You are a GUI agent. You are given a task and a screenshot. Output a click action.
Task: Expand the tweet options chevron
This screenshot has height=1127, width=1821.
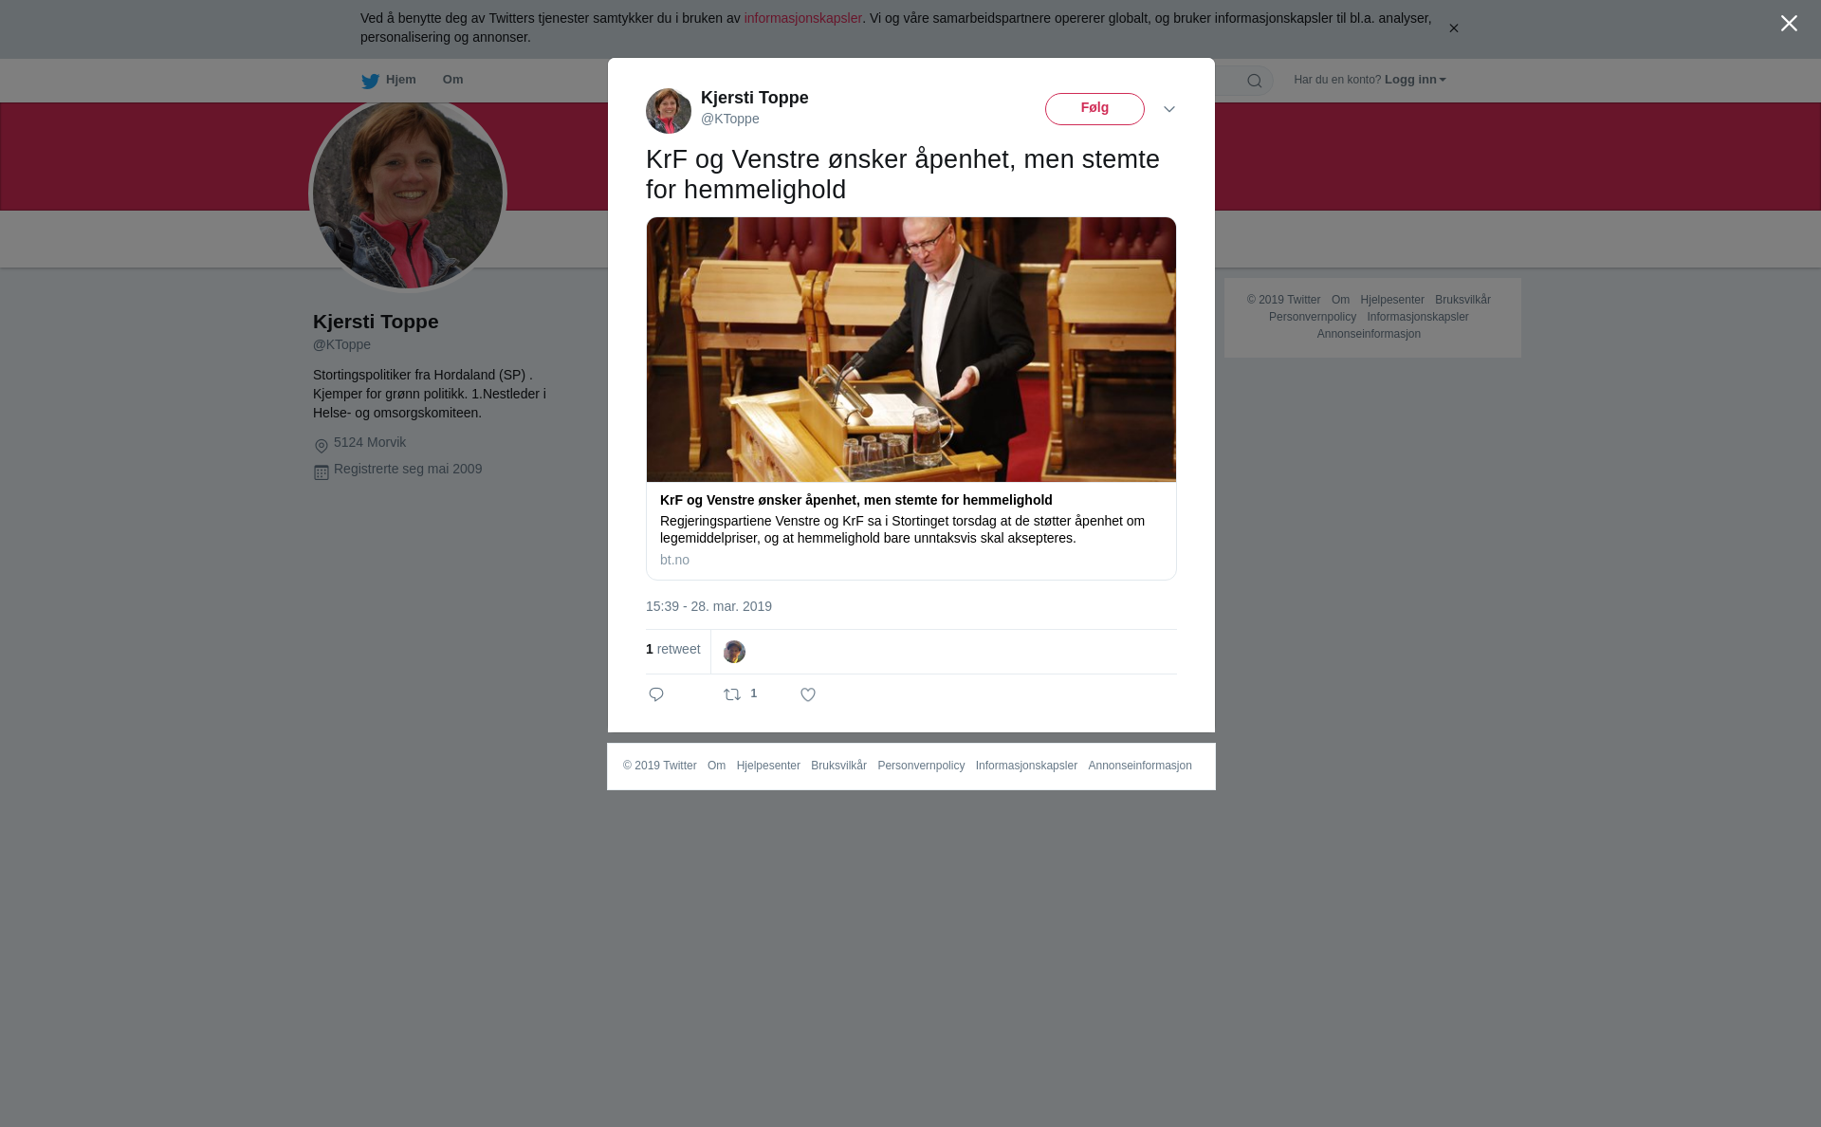coord(1169,109)
